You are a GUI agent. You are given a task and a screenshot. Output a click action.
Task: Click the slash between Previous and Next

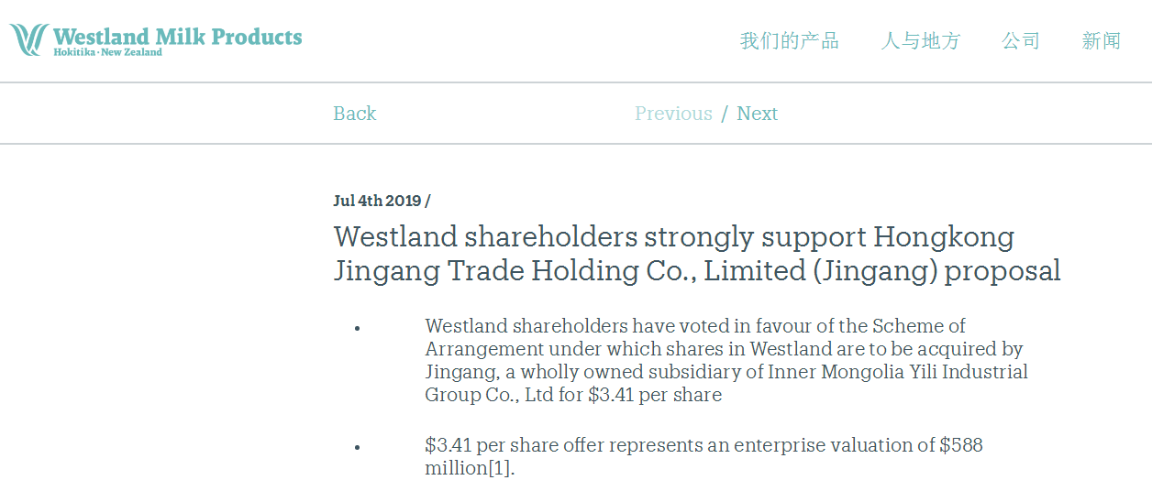pos(725,114)
